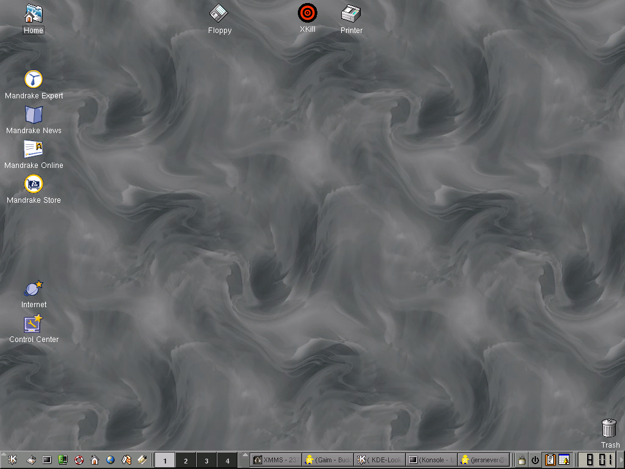625x469 pixels.
Task: Open the Klipper clipboard tray icon
Action: tap(550, 460)
